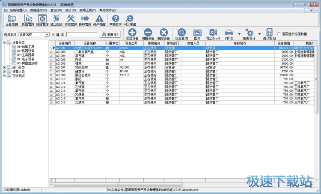Click the 资产提醒 asset alert icon
Image resolution: width=321 pixels, height=194 pixels.
[99, 19]
